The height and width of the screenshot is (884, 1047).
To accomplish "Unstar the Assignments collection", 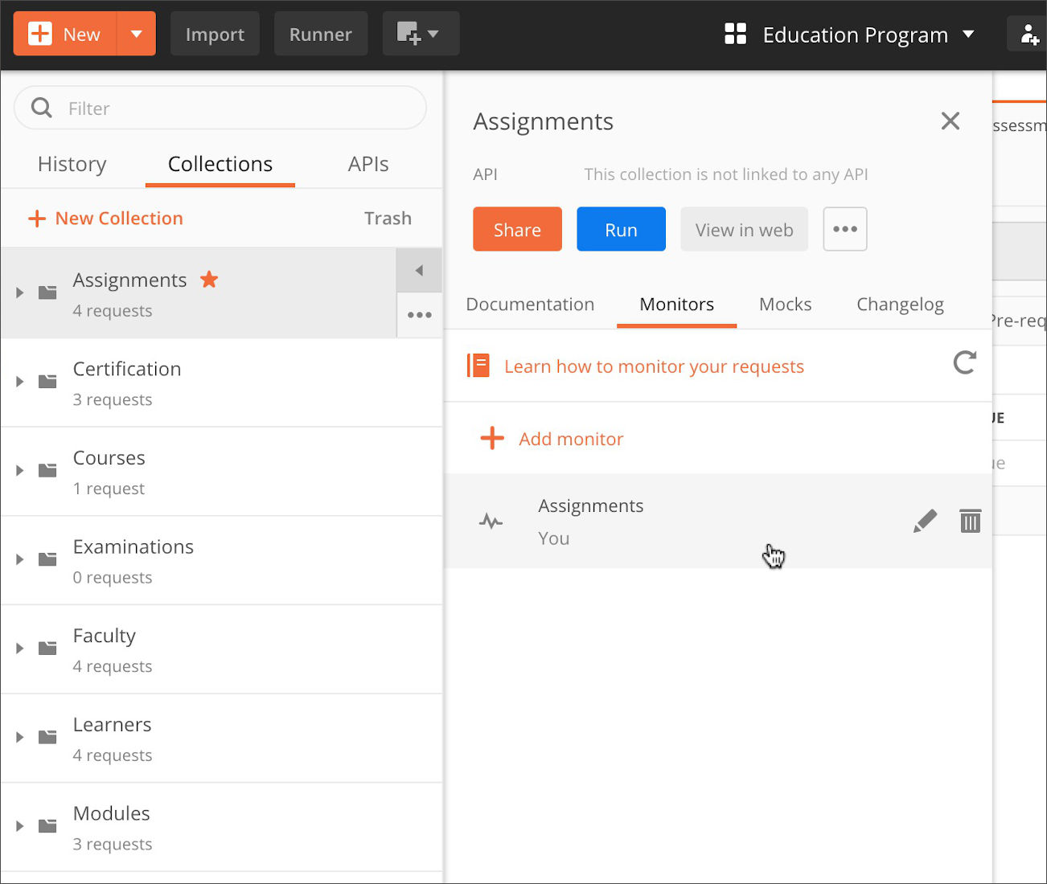I will [x=209, y=280].
